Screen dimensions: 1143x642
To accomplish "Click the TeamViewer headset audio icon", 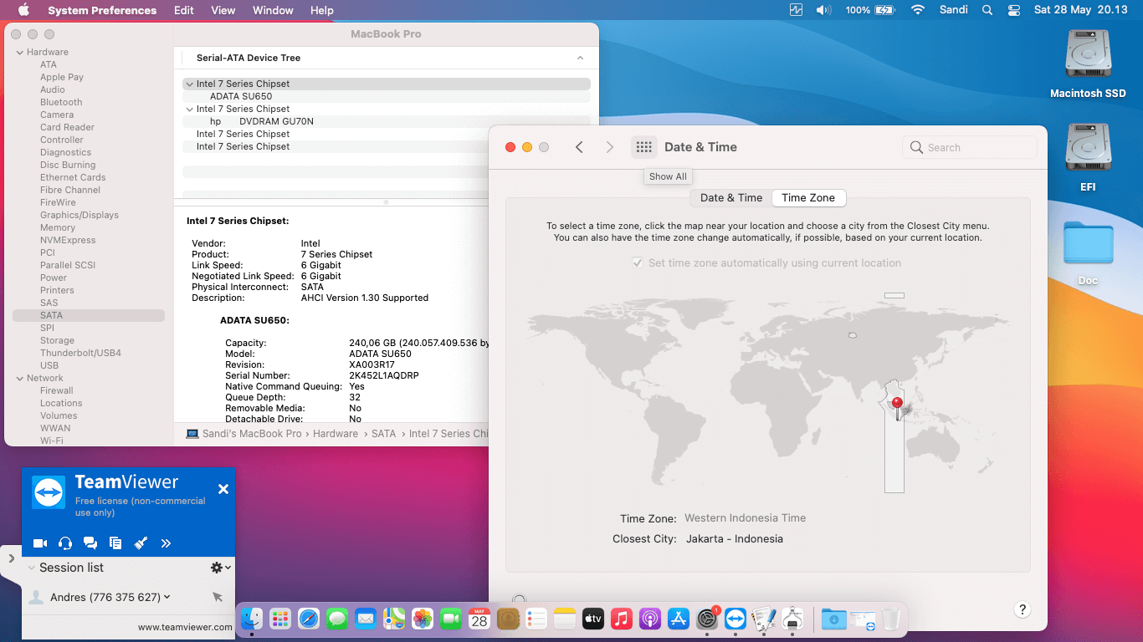I will 65,543.
